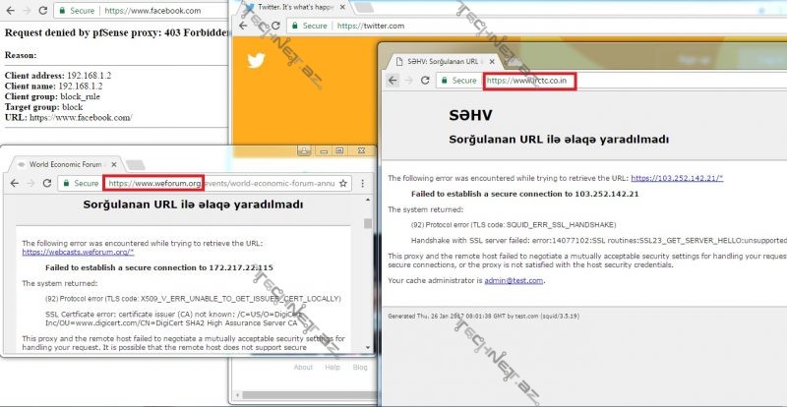Go forward in the Facebook browser window
Viewport: 787px width, 407px height.
[x=27, y=11]
